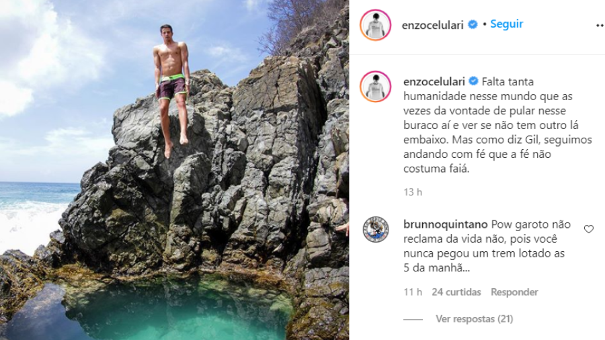The height and width of the screenshot is (340, 605).
Task: Open enzocelulari username link in the caption
Action: pos(434,82)
